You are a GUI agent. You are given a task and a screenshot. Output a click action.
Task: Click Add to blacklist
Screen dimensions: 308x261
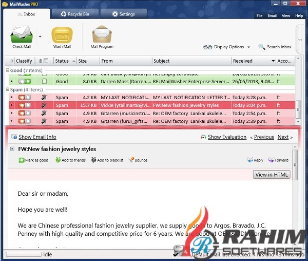click(x=107, y=160)
